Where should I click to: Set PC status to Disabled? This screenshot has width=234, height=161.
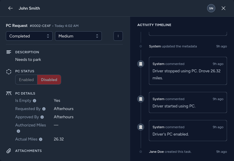pos(49,80)
